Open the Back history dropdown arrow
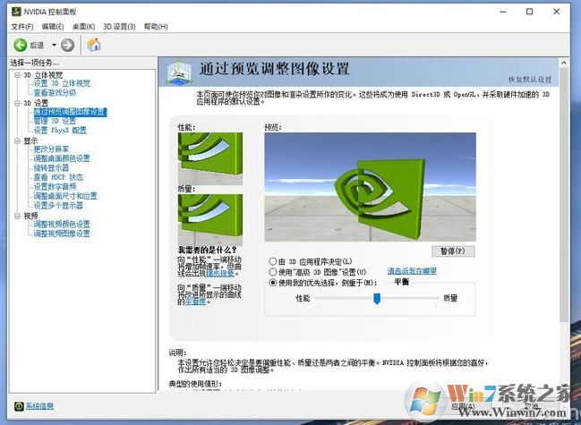This screenshot has height=425, width=581. (54, 45)
